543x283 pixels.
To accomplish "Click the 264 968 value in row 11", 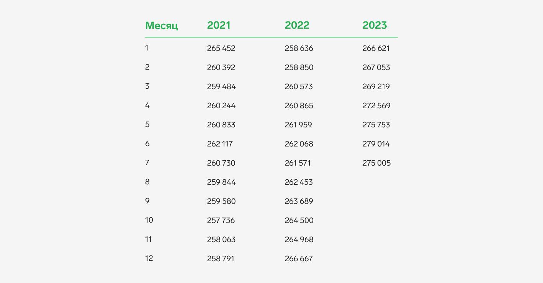I will point(299,240).
